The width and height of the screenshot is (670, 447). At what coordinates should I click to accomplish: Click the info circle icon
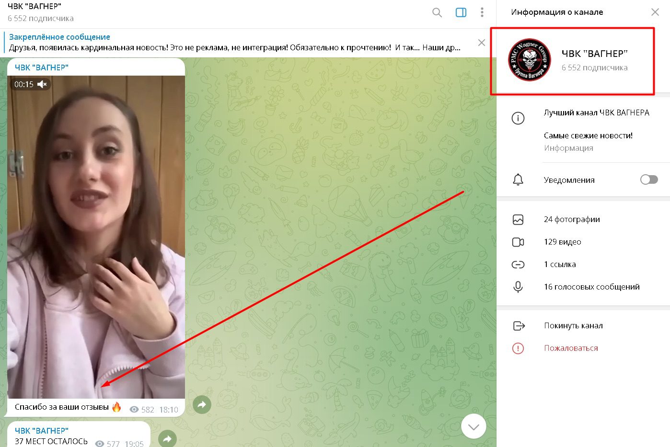[518, 118]
